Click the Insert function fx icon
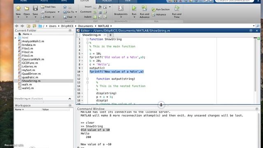 point(100,7)
